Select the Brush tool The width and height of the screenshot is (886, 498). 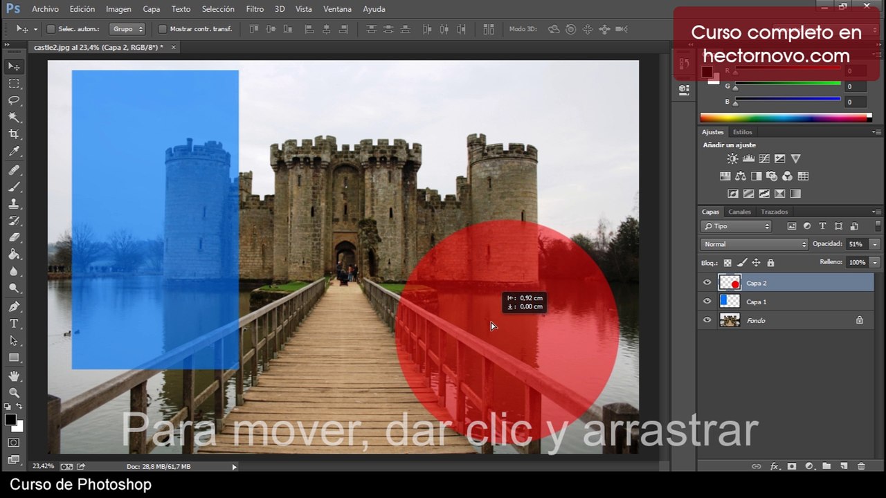click(14, 187)
